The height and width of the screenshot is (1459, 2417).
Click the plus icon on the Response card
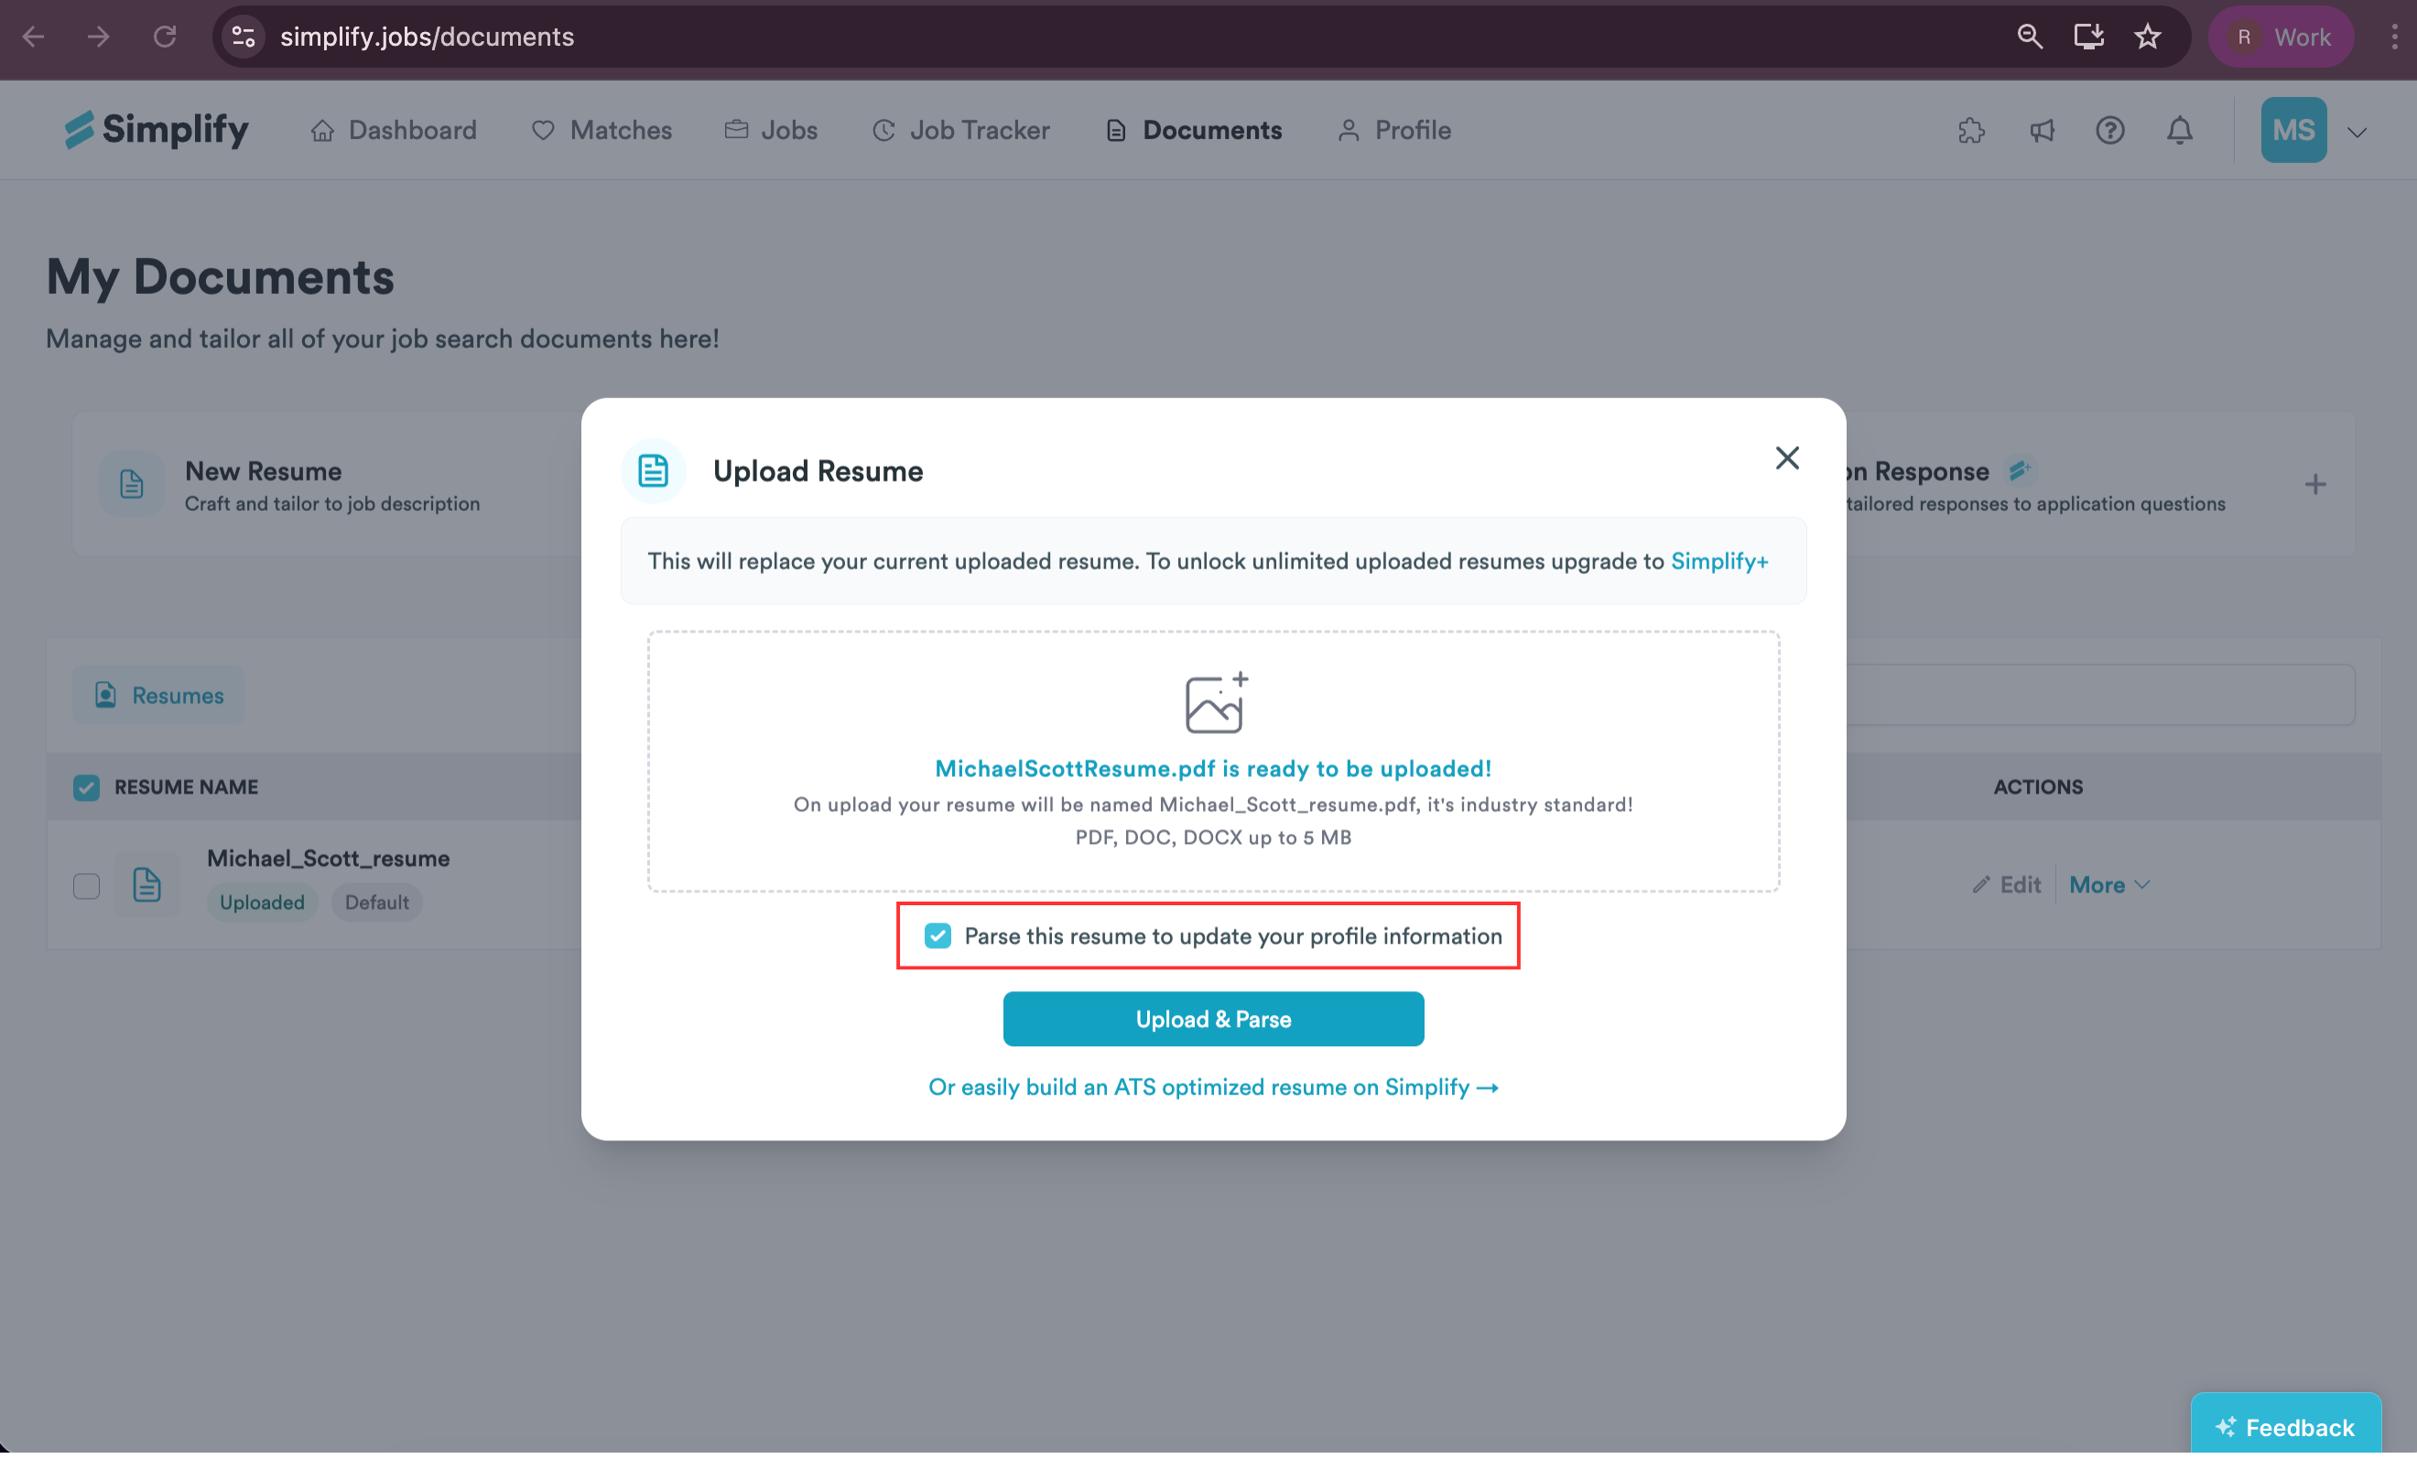[2315, 484]
